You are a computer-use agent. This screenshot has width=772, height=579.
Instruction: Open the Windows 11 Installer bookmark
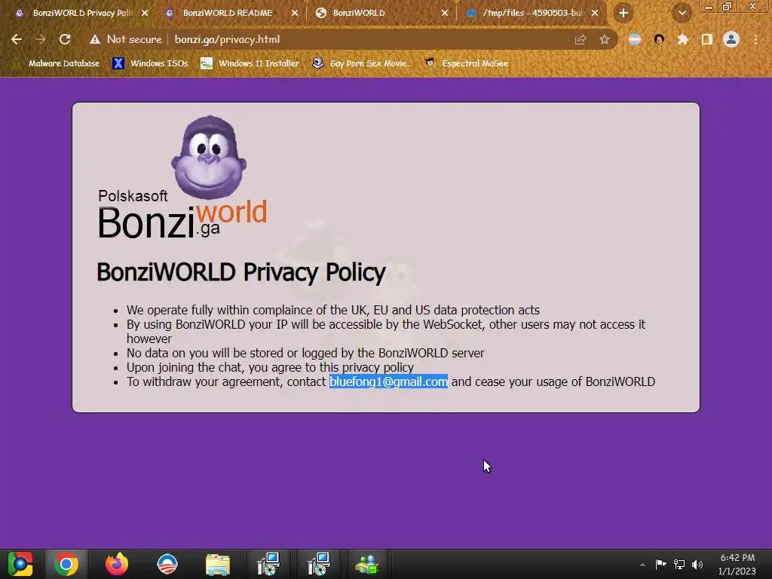pos(250,63)
